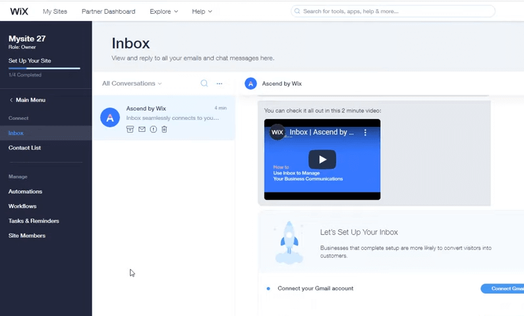524x316 pixels.
Task: Expand the All Conversations filter dropdown
Action: click(x=132, y=84)
